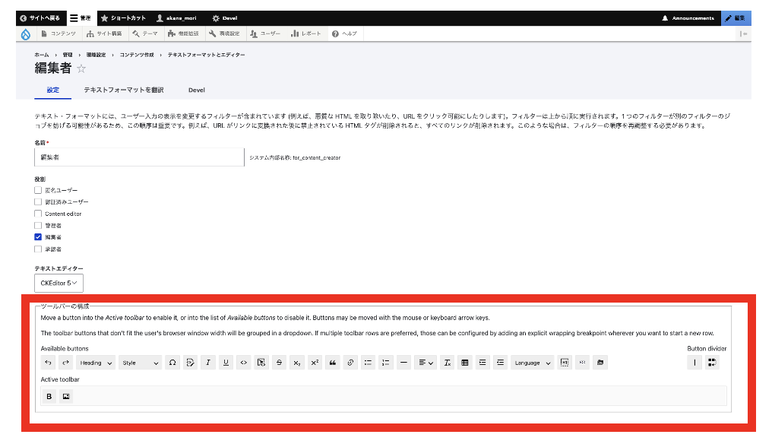Screen dimensions: 772x444
Task: Check the 匿名ユーザー role checkbox
Action: pos(38,190)
